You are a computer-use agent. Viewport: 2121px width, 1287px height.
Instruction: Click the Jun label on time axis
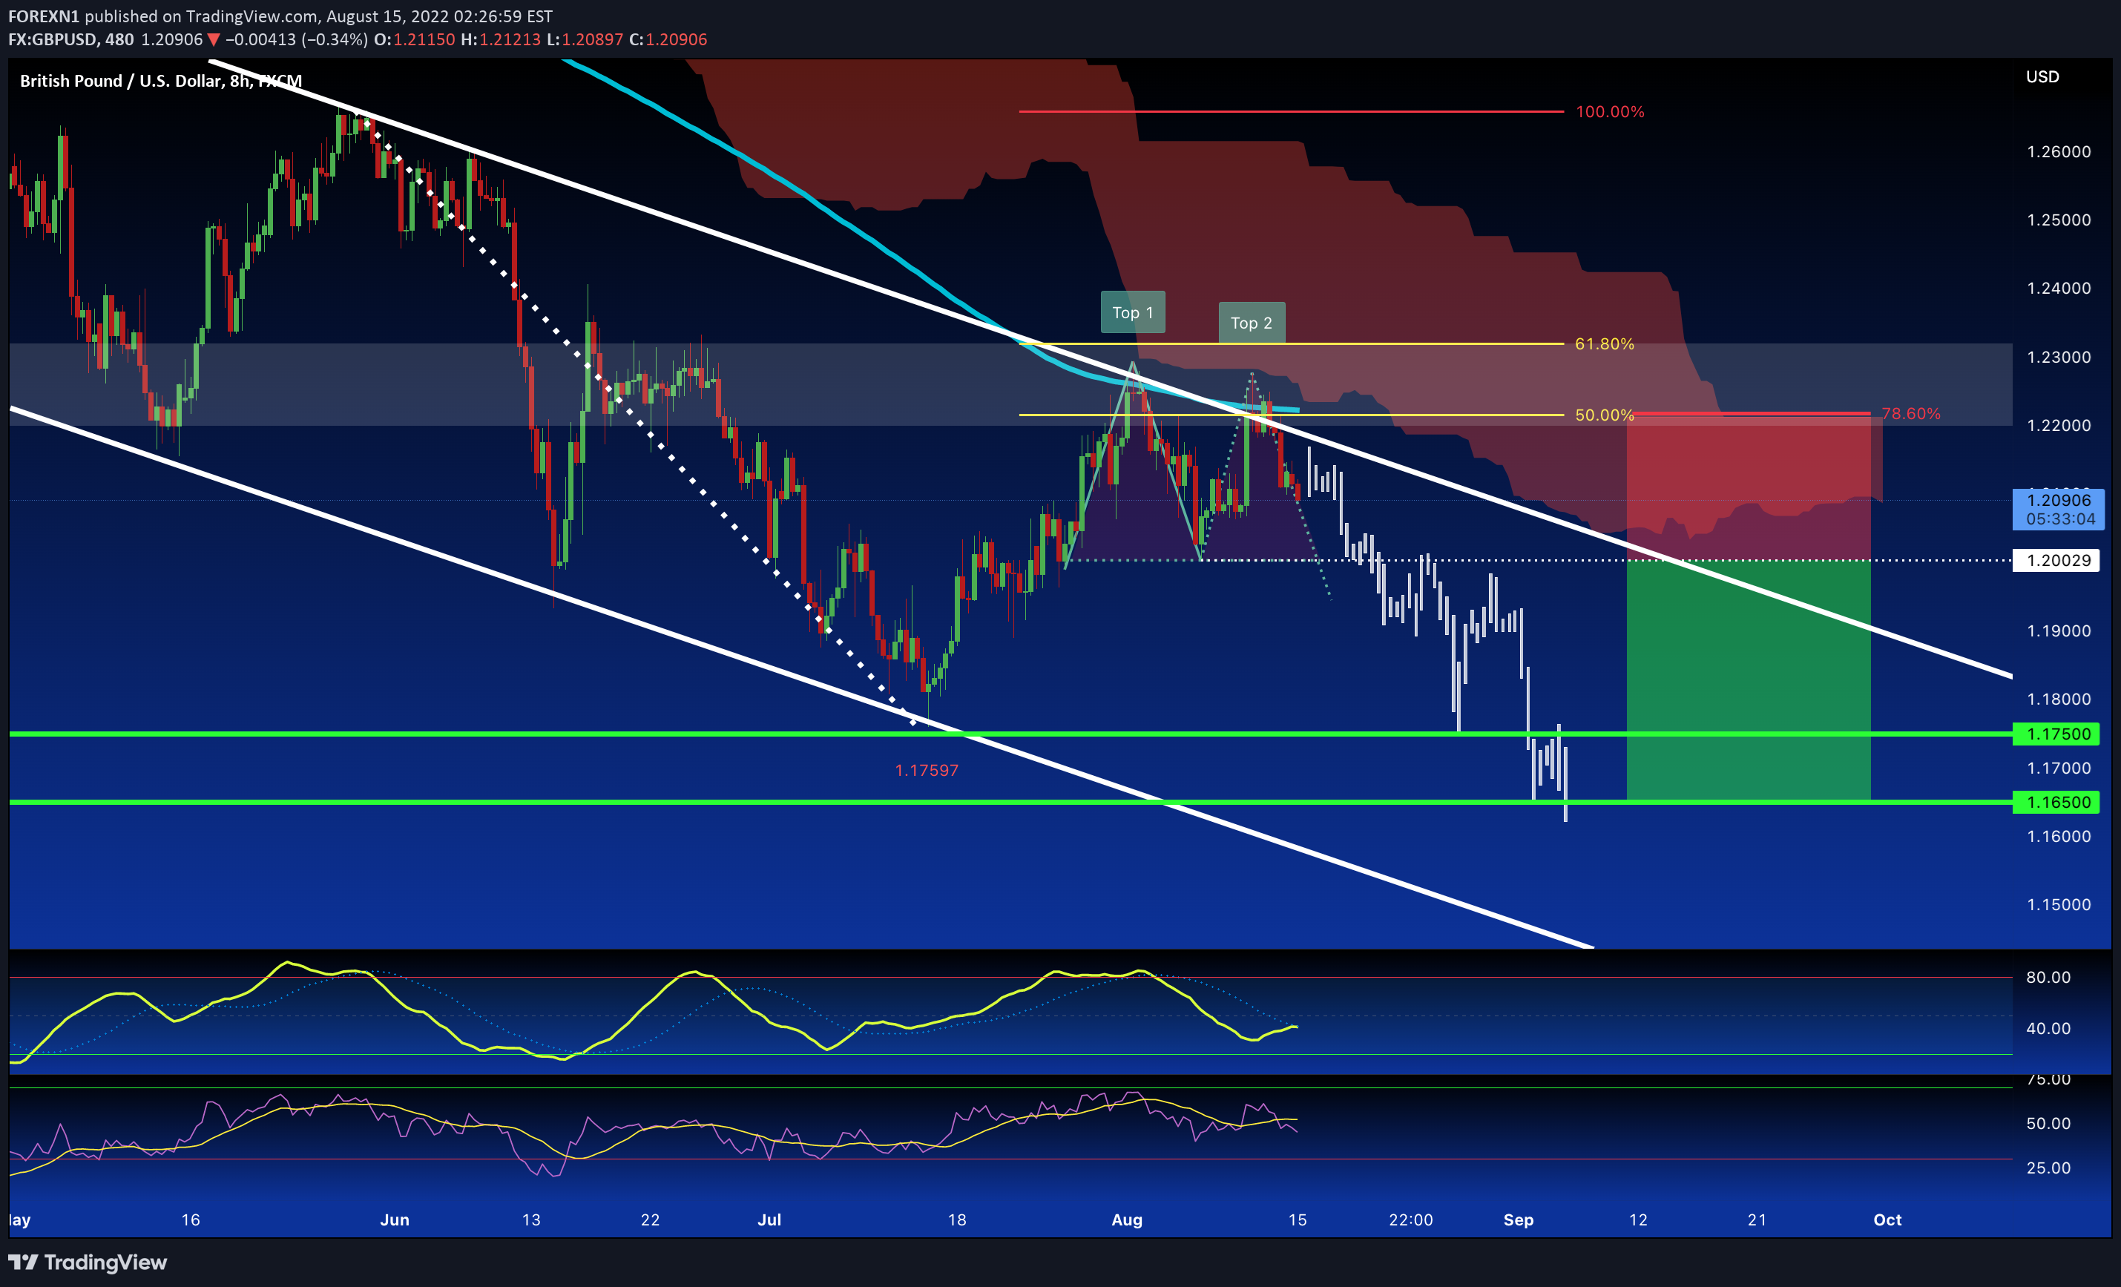click(395, 1219)
